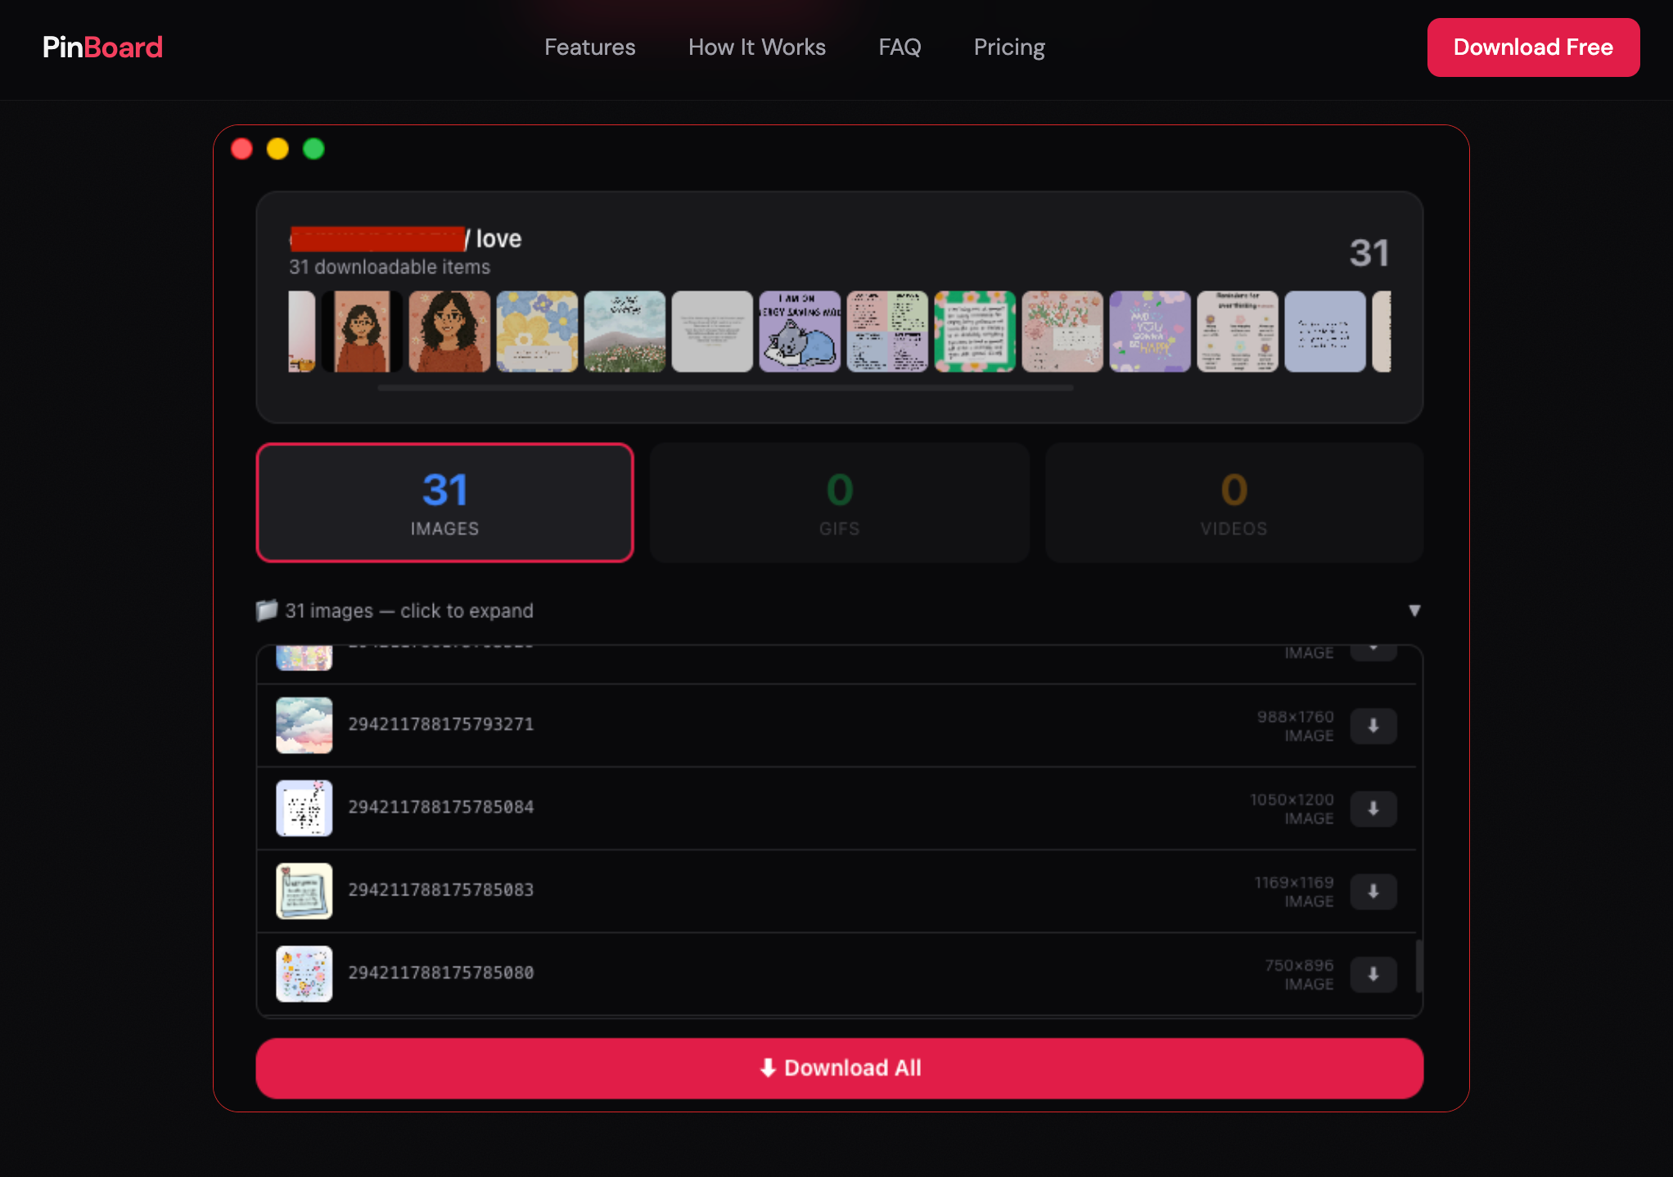Click the PinBoard logo
Viewport: 1673px width, 1177px height.
102,47
